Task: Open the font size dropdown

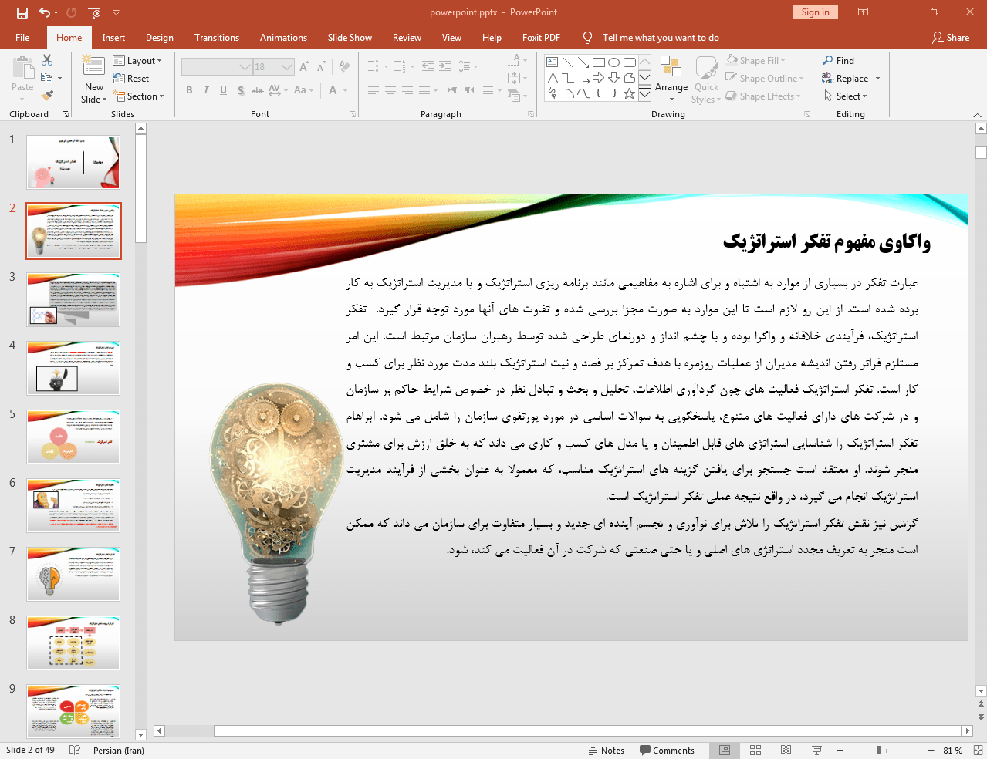Action: (x=286, y=67)
